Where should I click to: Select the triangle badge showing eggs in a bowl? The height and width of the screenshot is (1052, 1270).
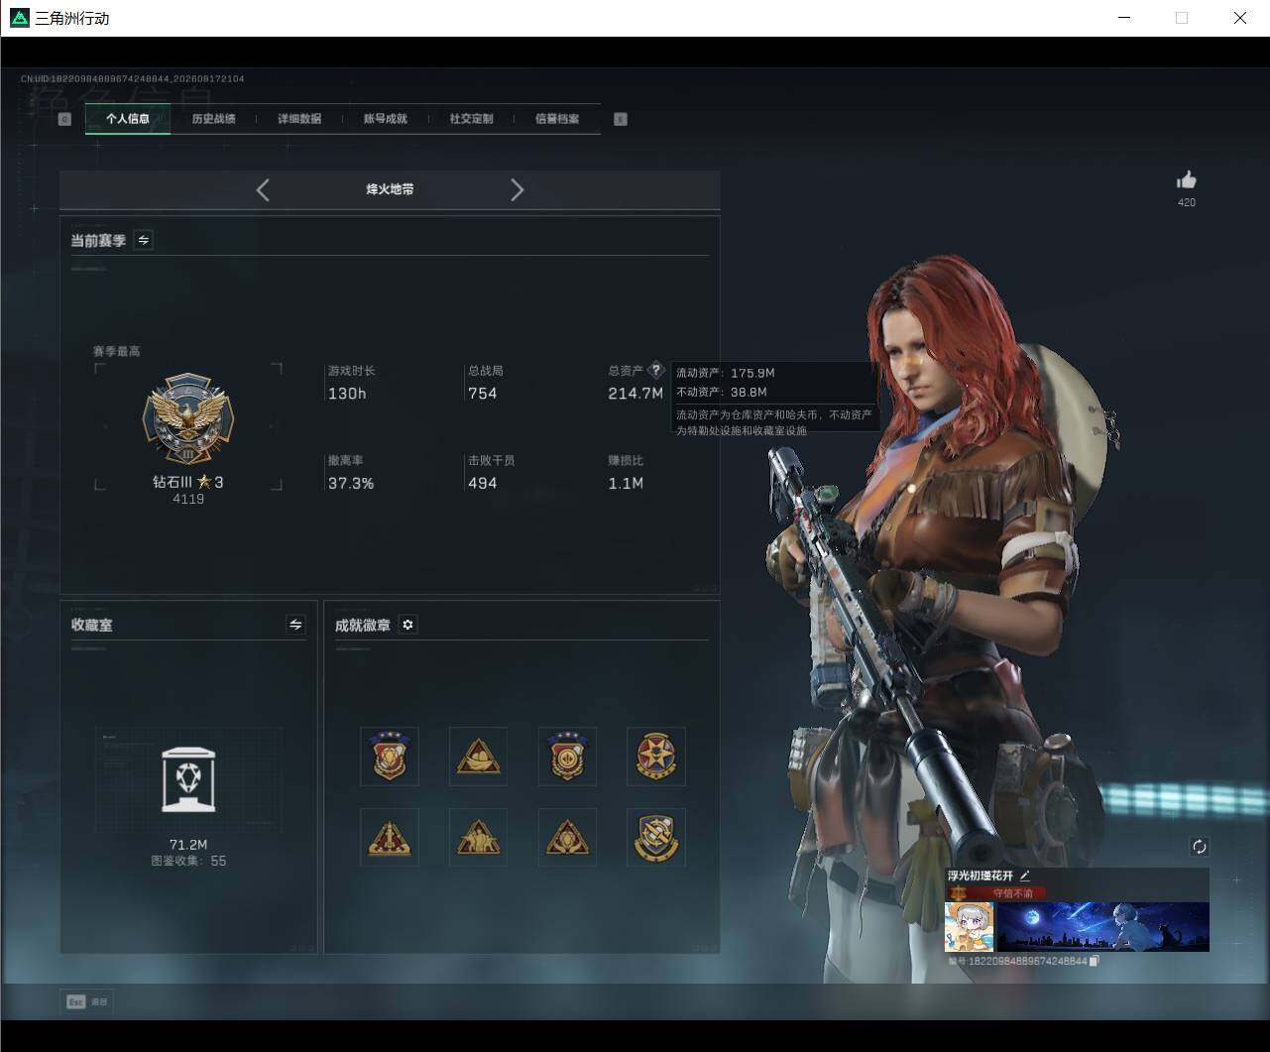click(x=478, y=756)
